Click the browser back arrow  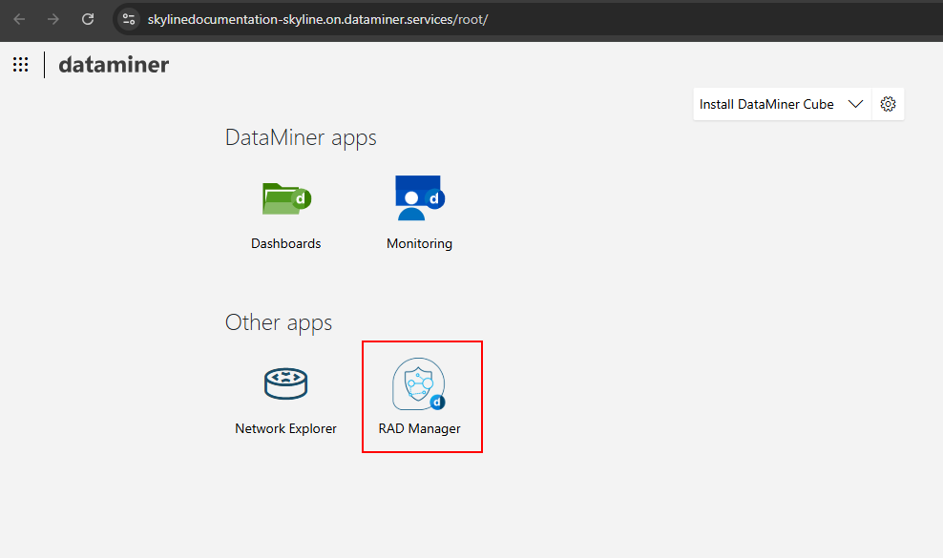[x=19, y=18]
